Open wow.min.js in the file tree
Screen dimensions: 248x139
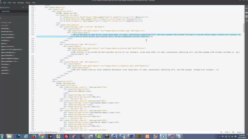coord(5,73)
